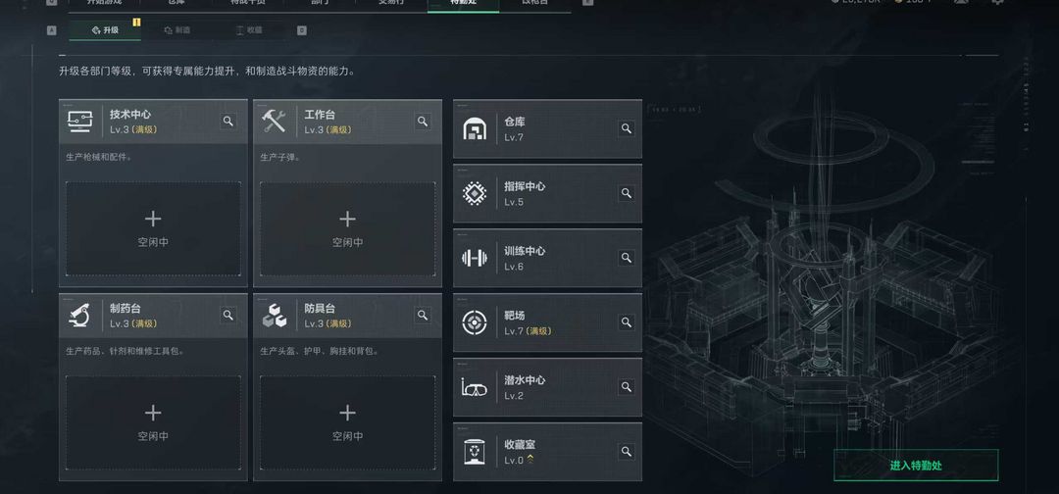This screenshot has width=1059, height=494.
Task: Click the 潜水中心 magnifier icon
Action: click(626, 387)
